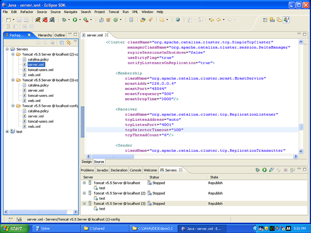Screen dimensions: 311x233
Task: Expand the test project node
Action: (x=7, y=132)
